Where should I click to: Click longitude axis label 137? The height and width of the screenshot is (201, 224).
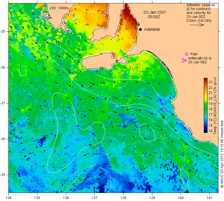point(94,198)
